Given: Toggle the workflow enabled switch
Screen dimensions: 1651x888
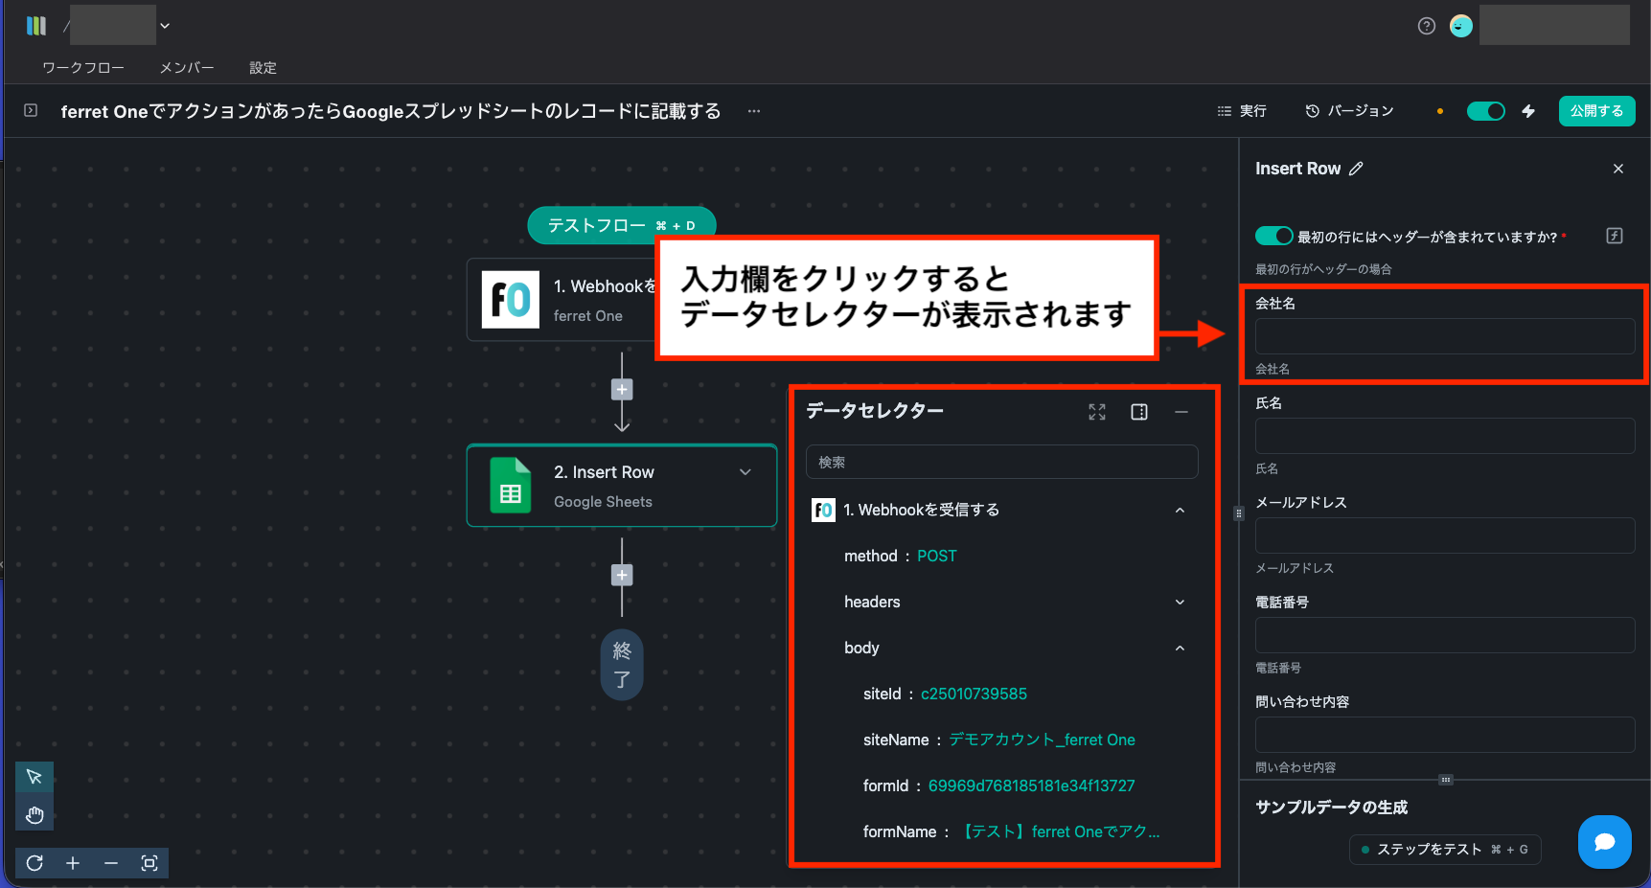Looking at the screenshot, I should click(x=1485, y=111).
